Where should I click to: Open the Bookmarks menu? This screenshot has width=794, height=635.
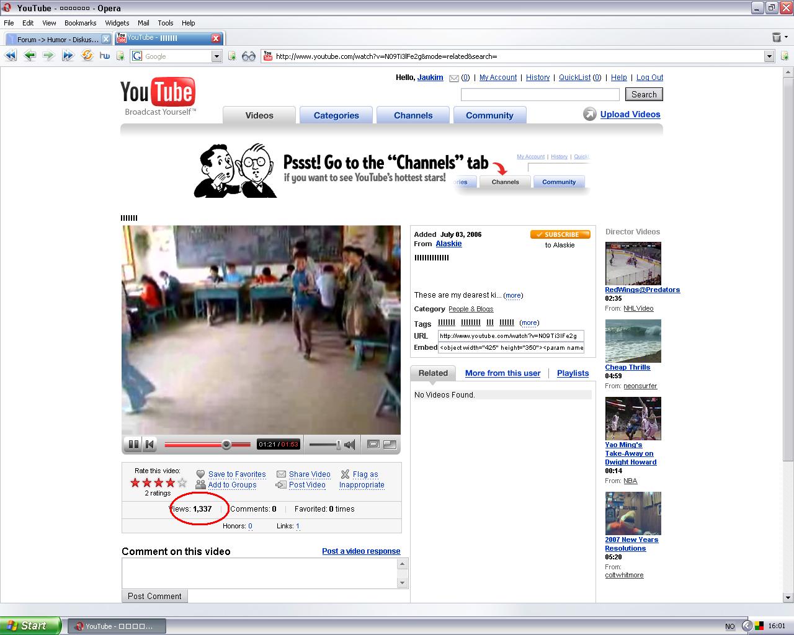(80, 23)
